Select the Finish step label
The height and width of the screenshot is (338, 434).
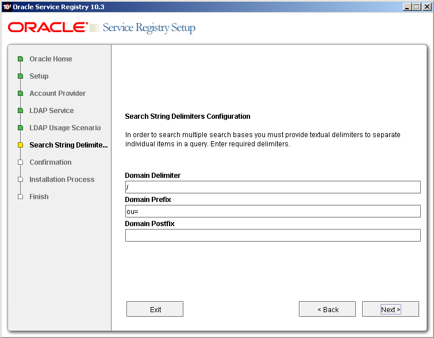click(x=39, y=196)
